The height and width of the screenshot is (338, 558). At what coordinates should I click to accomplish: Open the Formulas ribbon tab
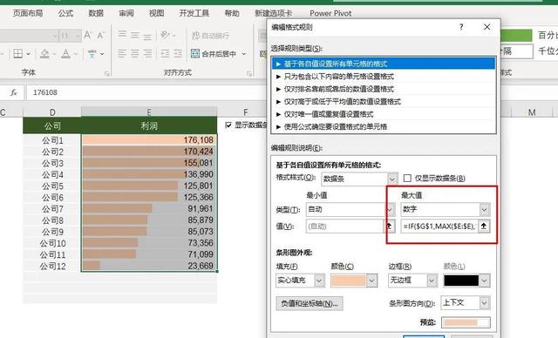pos(65,14)
